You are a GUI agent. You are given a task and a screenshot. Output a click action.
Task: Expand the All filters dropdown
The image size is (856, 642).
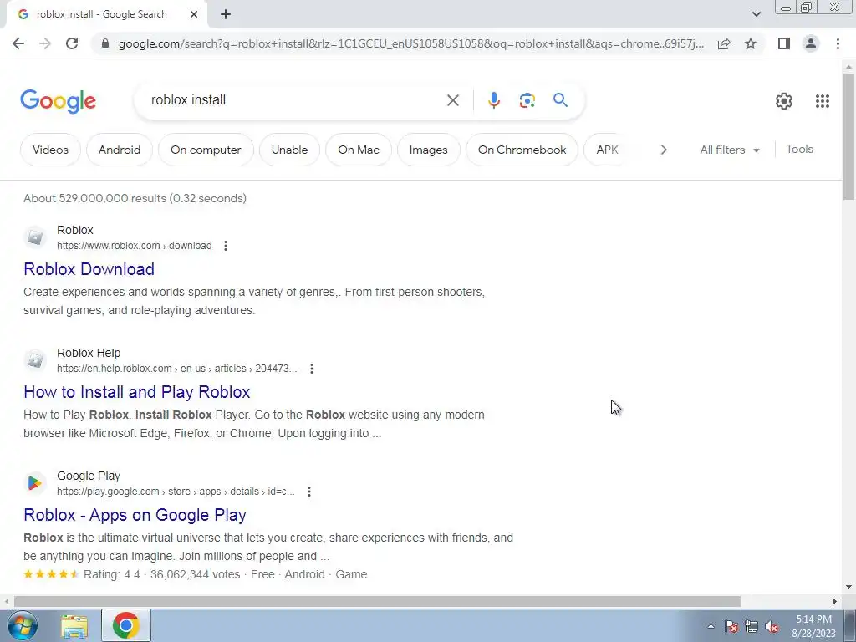coord(730,150)
